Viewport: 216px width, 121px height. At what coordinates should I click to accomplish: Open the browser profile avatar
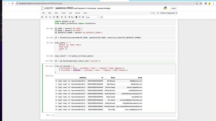209,4
